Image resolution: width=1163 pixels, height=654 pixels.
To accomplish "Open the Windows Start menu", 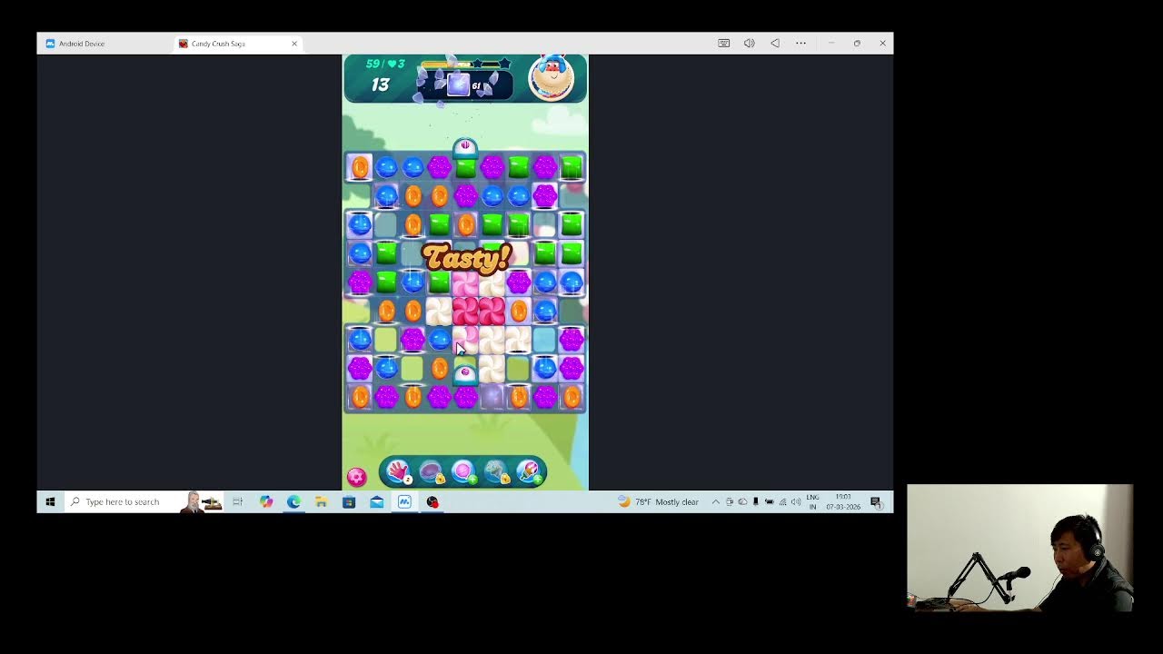I will [50, 501].
